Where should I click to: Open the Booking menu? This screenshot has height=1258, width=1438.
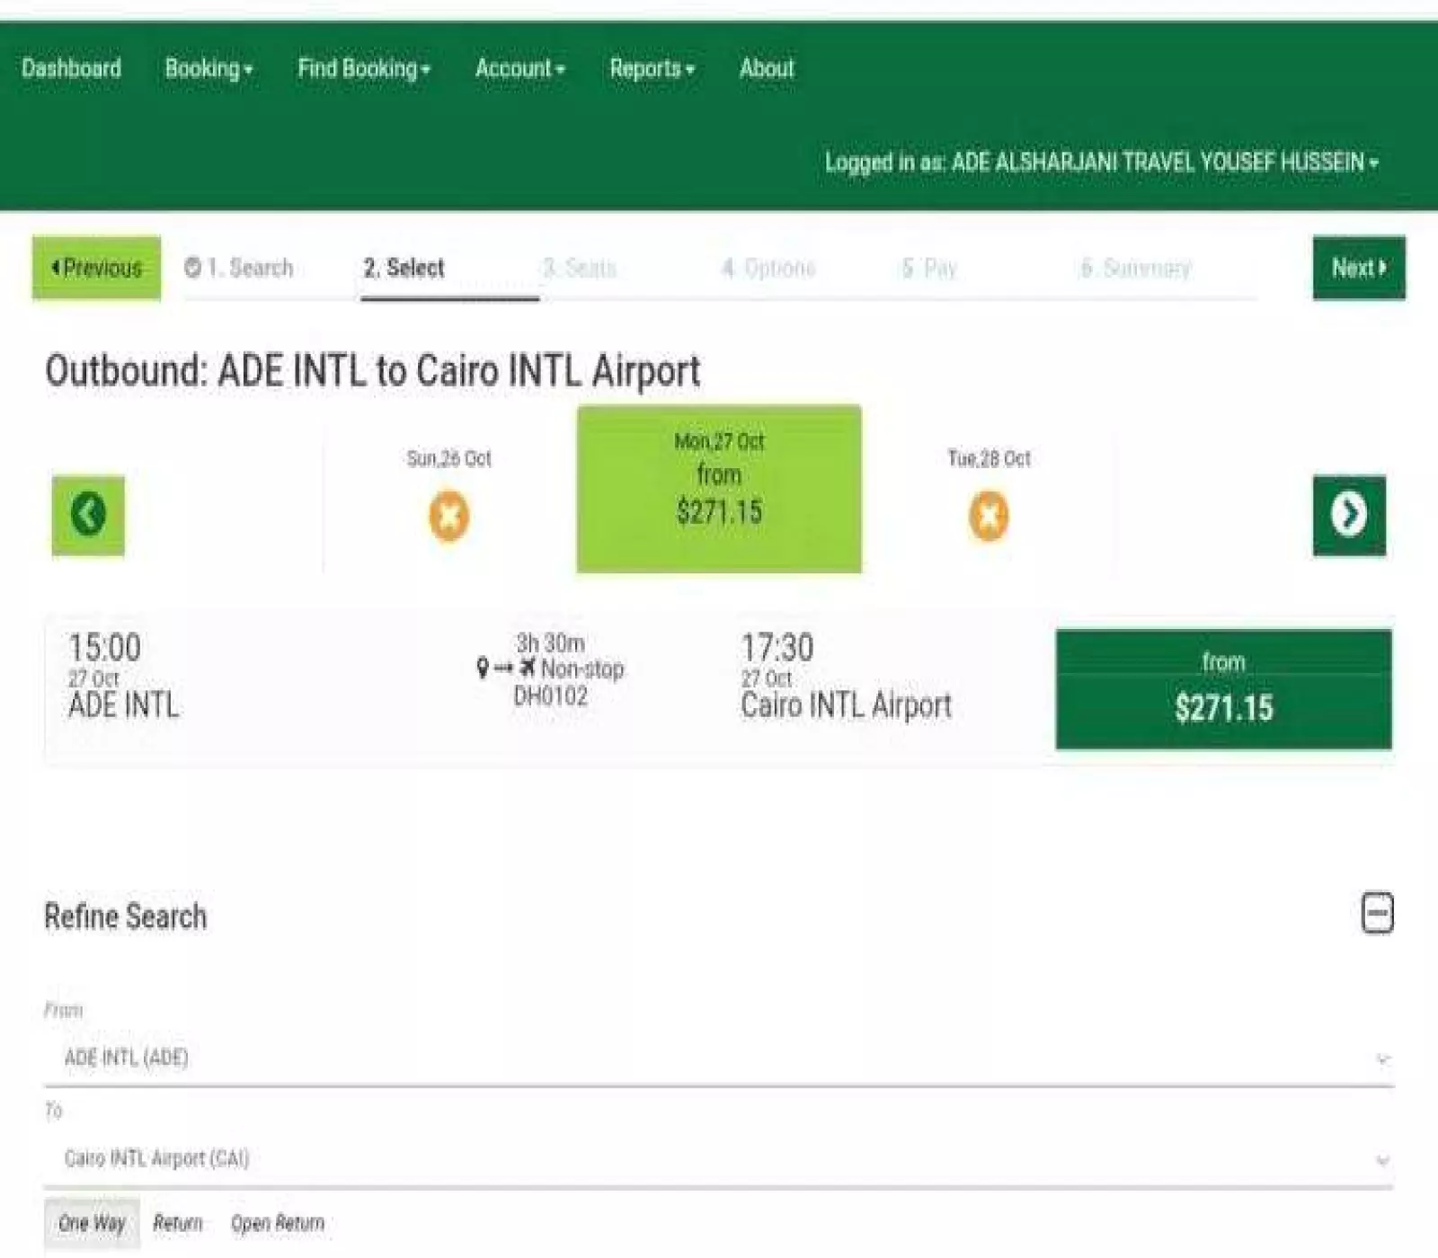[209, 68]
